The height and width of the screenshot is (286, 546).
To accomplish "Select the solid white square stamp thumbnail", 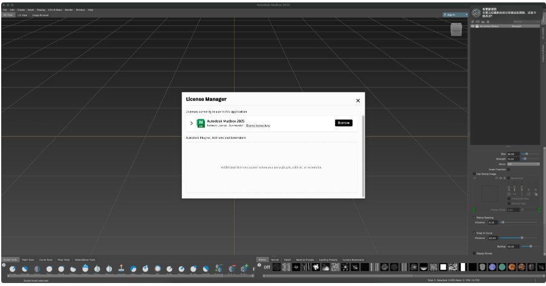I will [443, 267].
